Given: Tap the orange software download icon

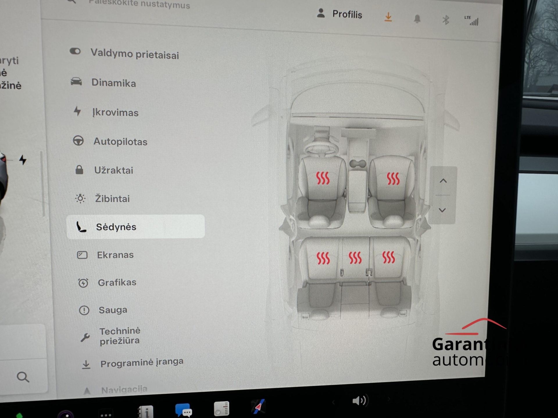Looking at the screenshot, I should tap(388, 17).
